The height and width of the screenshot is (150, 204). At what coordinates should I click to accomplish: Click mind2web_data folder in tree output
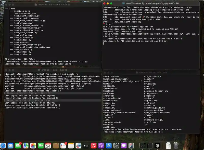pyautogui.click(x=22, y=11)
